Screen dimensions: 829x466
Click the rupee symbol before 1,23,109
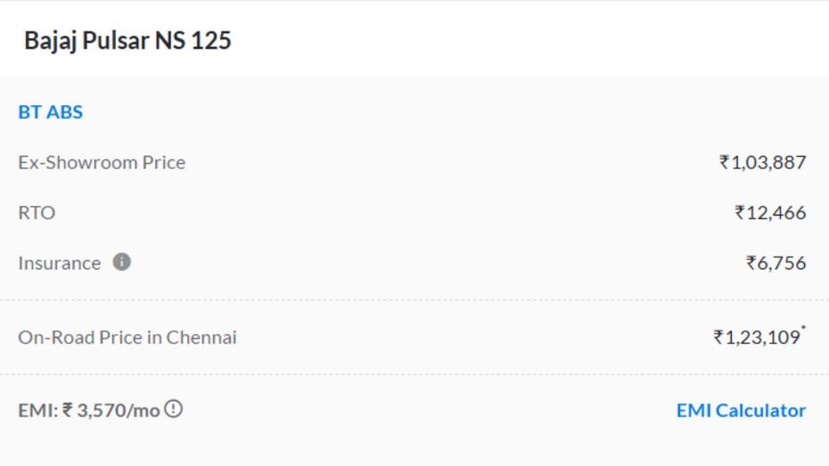click(718, 337)
